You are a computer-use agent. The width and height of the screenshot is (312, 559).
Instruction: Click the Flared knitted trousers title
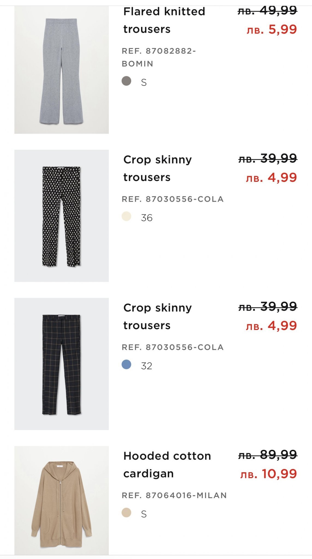point(164,20)
